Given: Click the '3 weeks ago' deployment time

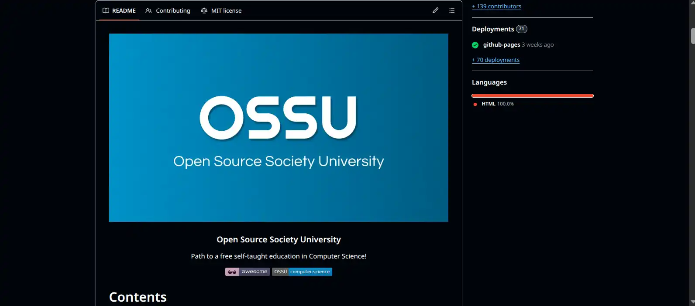Looking at the screenshot, I should 538,44.
